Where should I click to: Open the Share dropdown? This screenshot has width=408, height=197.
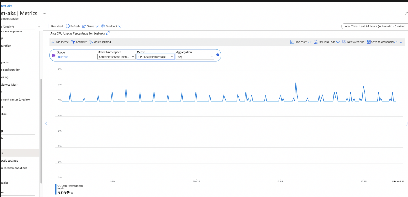90,26
